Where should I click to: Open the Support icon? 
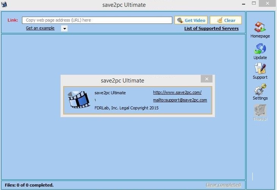point(260,71)
